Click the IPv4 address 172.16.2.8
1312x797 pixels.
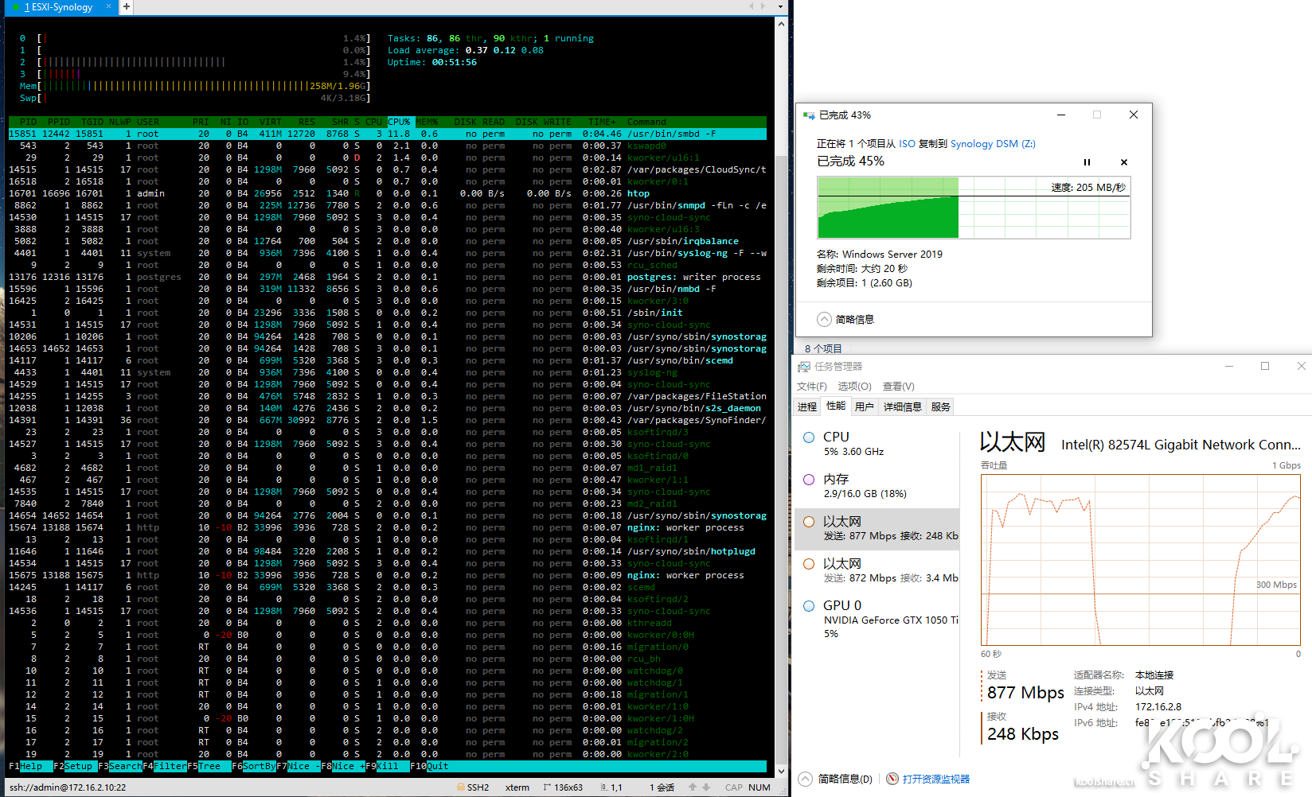(1158, 706)
